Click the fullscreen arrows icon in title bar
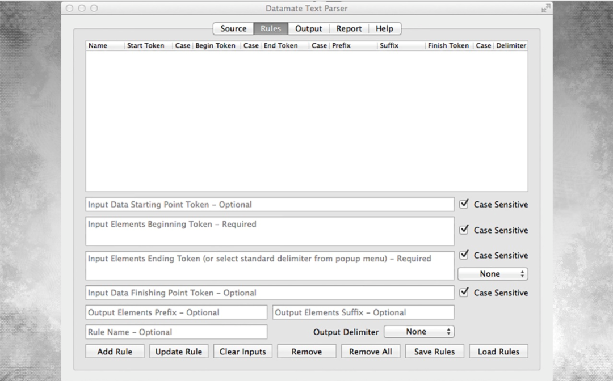613x381 pixels. (x=546, y=8)
